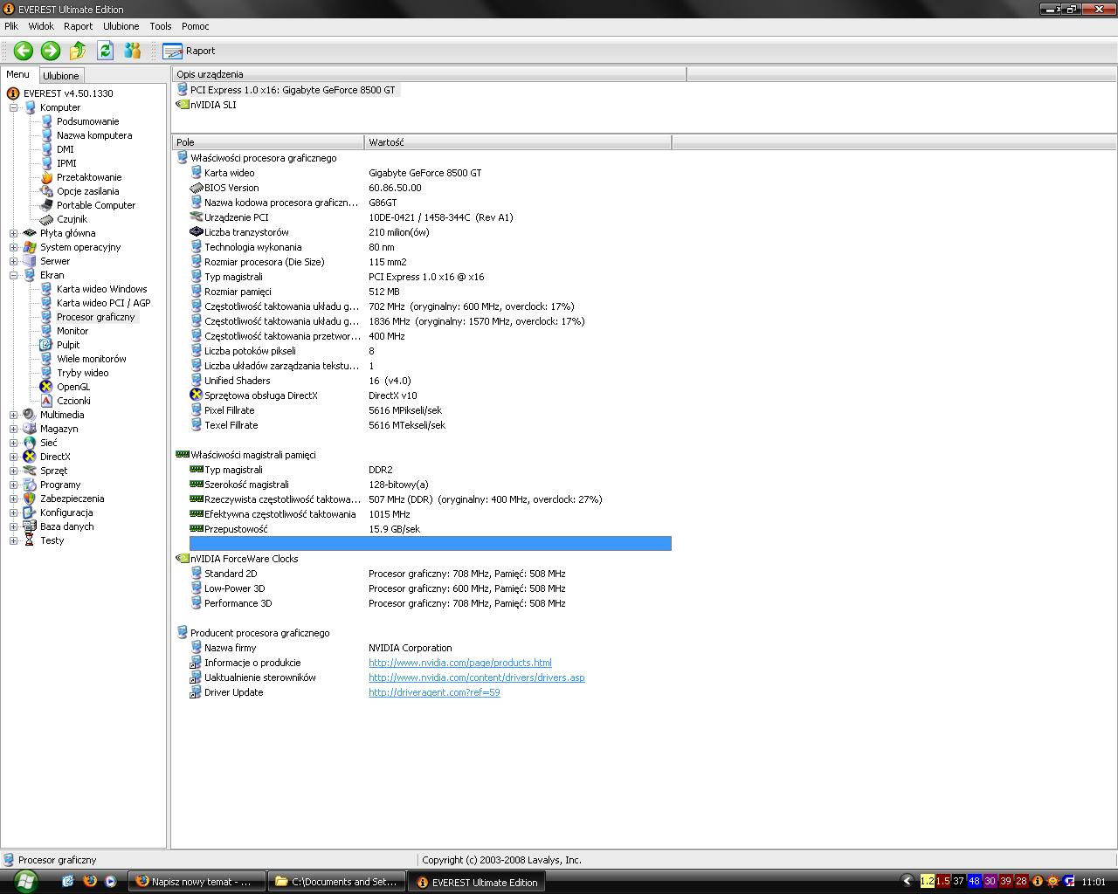Click the users icon in toolbar
The width and height of the screenshot is (1118, 894).
point(133,51)
